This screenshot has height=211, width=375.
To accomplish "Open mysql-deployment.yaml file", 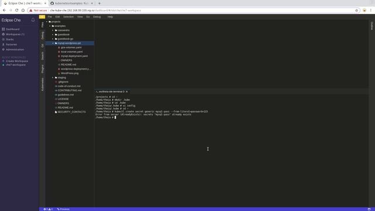I will click(x=74, y=56).
